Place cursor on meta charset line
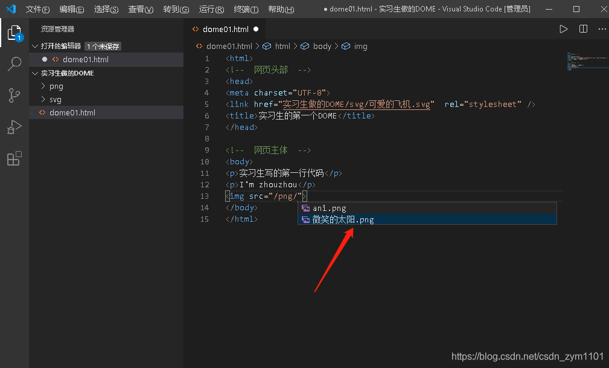 [x=278, y=92]
